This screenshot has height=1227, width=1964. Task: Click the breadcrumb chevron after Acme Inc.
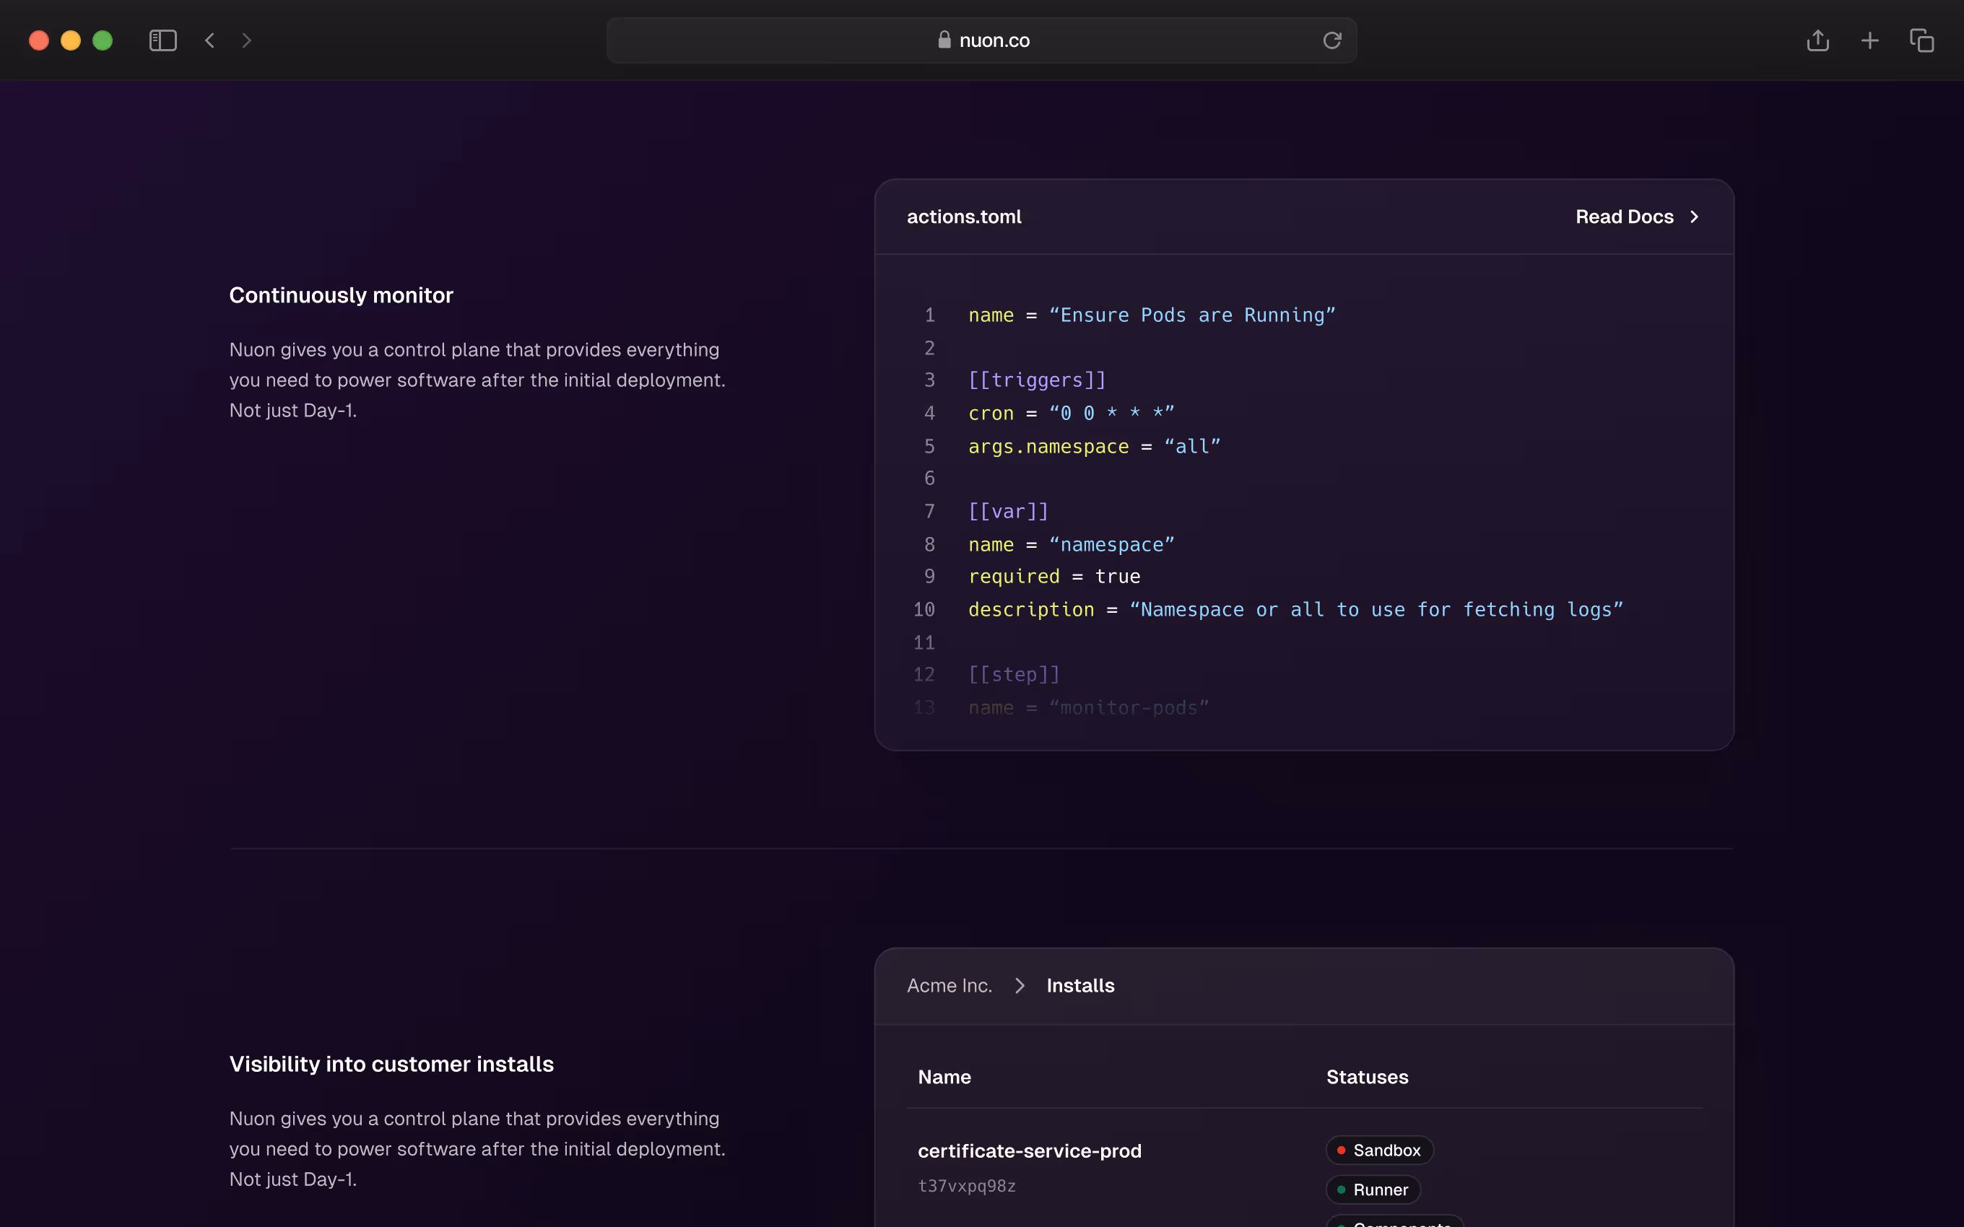(x=1020, y=985)
